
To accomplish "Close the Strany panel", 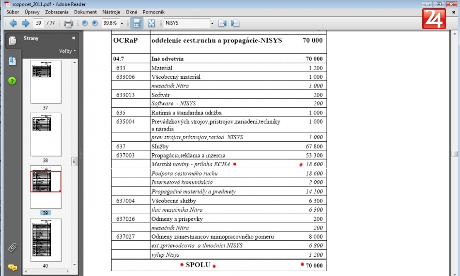I will click(74, 38).
